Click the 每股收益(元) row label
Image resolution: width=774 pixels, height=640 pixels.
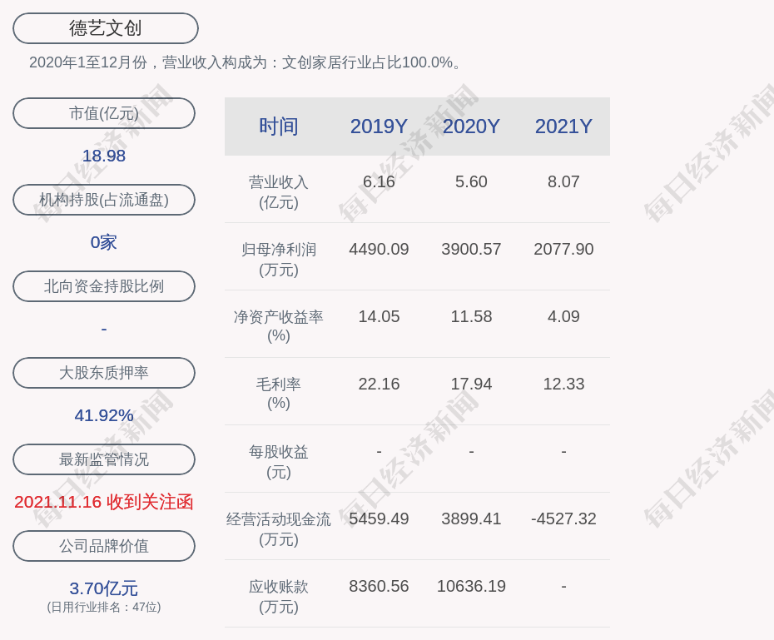pos(279,462)
